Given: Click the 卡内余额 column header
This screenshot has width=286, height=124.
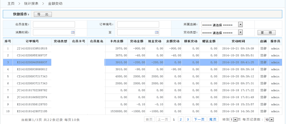Looking at the screenshot, I should coord(116,41).
